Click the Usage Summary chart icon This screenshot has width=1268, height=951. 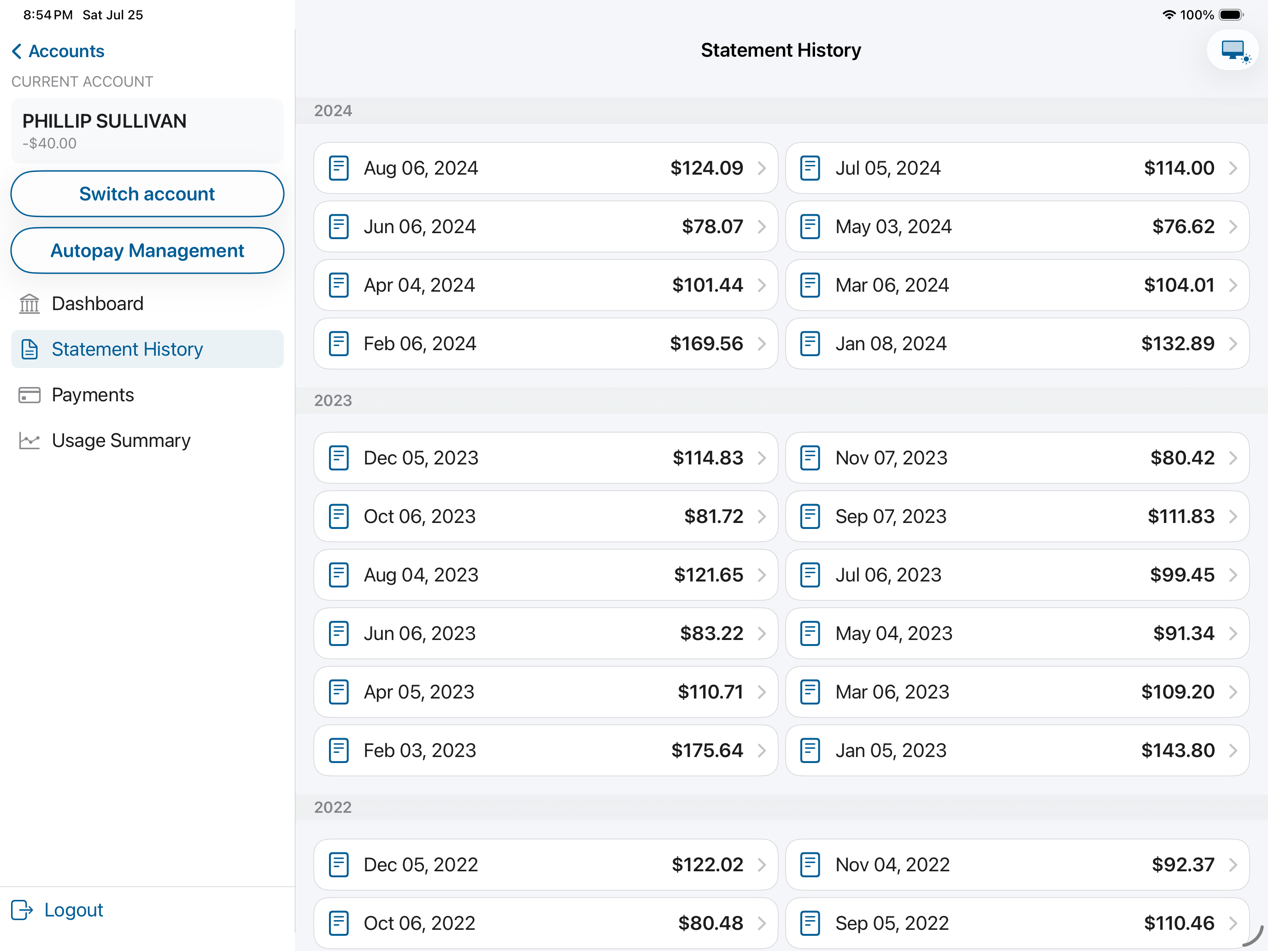(29, 440)
